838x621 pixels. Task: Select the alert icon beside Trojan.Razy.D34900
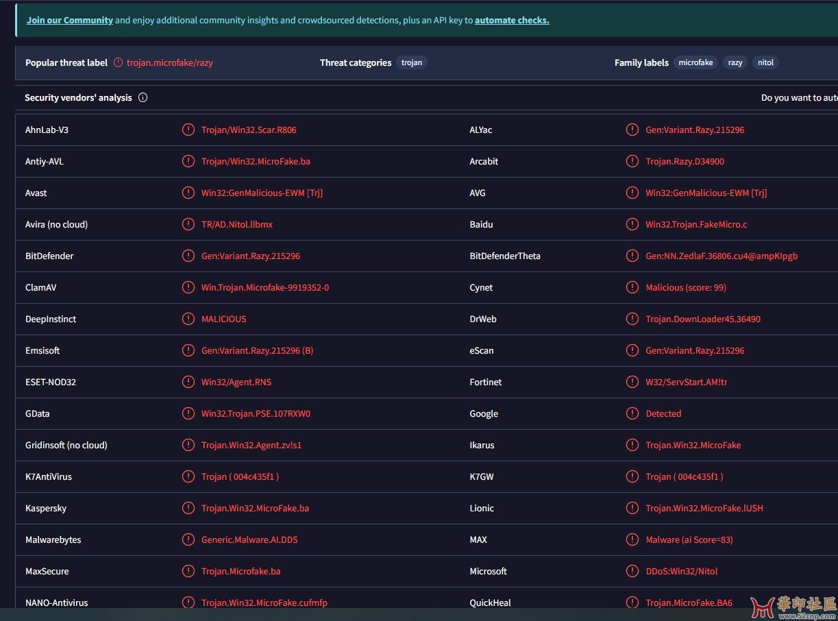tap(632, 161)
